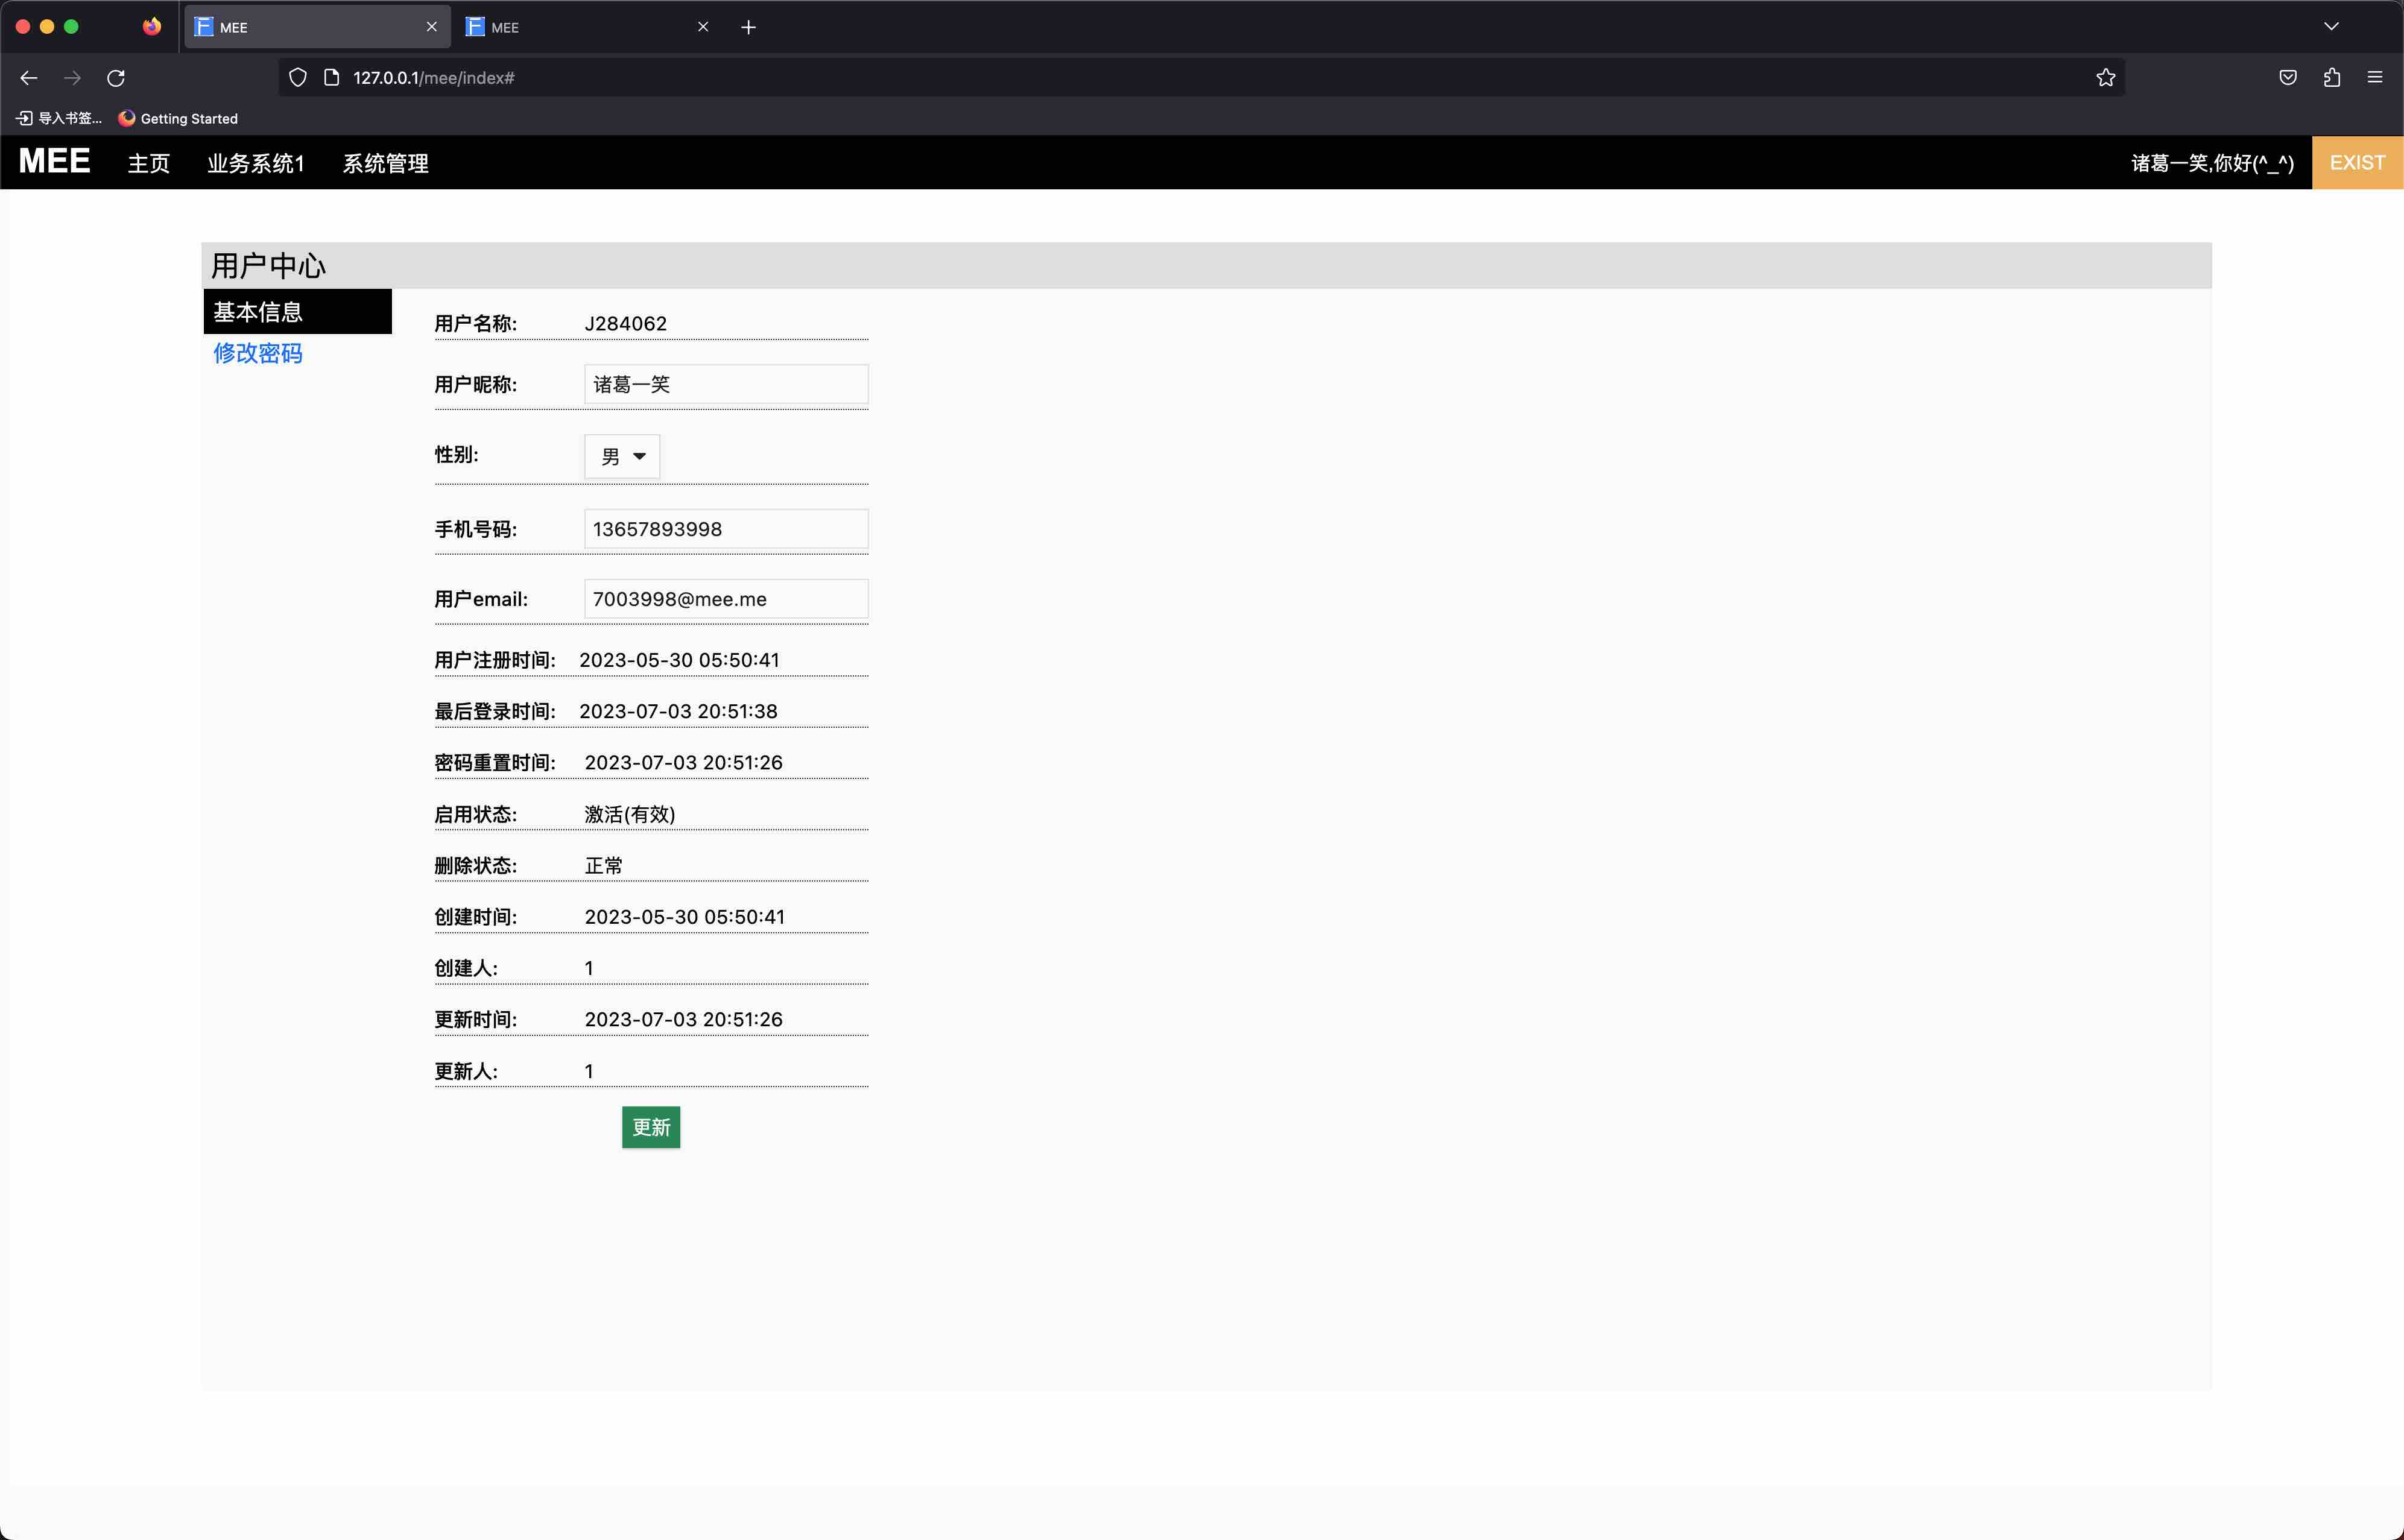Click the 手机号码 input field

tap(725, 529)
